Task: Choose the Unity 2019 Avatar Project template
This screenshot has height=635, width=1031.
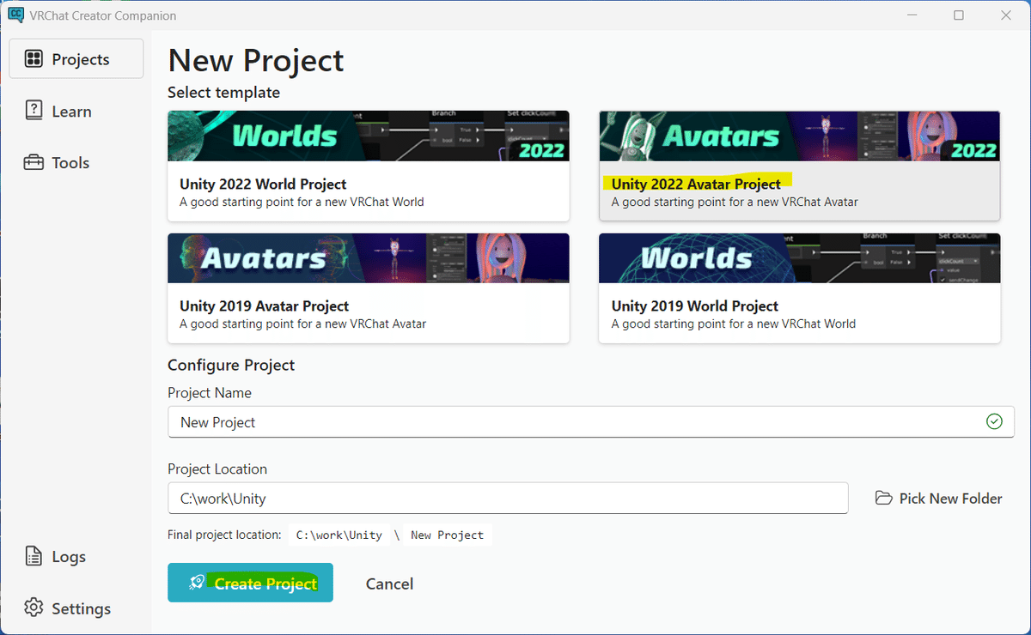Action: [x=369, y=288]
